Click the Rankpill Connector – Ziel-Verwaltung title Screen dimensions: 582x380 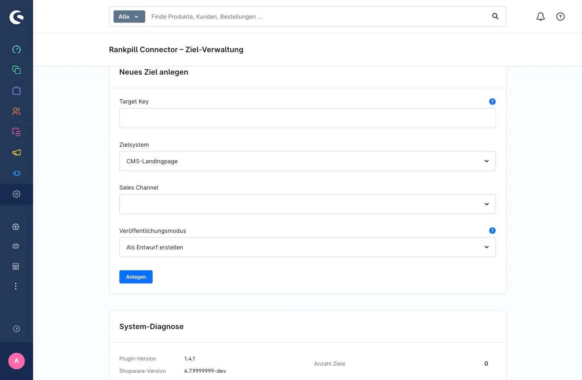point(176,50)
